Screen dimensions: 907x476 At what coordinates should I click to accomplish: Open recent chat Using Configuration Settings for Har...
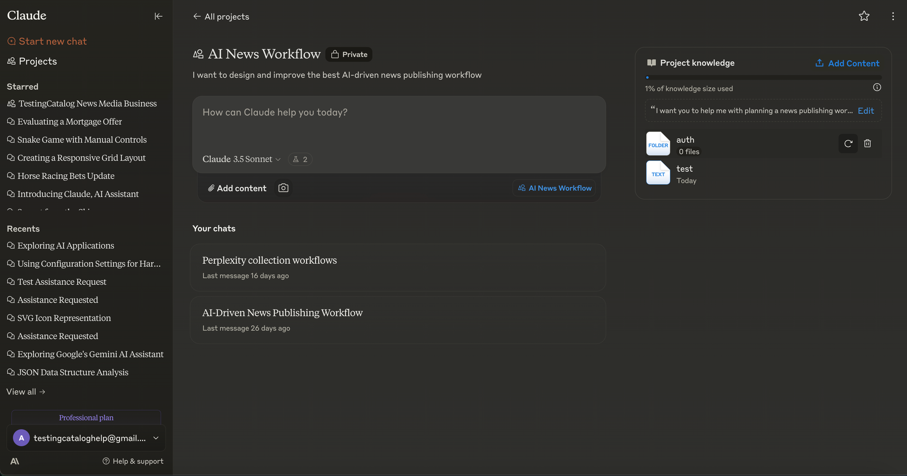click(x=84, y=264)
